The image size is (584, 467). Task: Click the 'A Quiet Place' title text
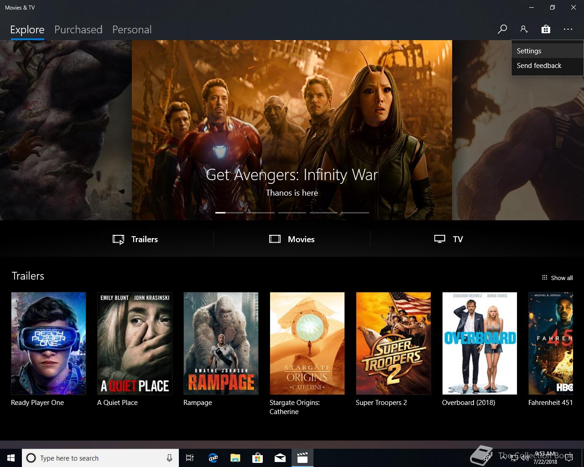point(117,403)
